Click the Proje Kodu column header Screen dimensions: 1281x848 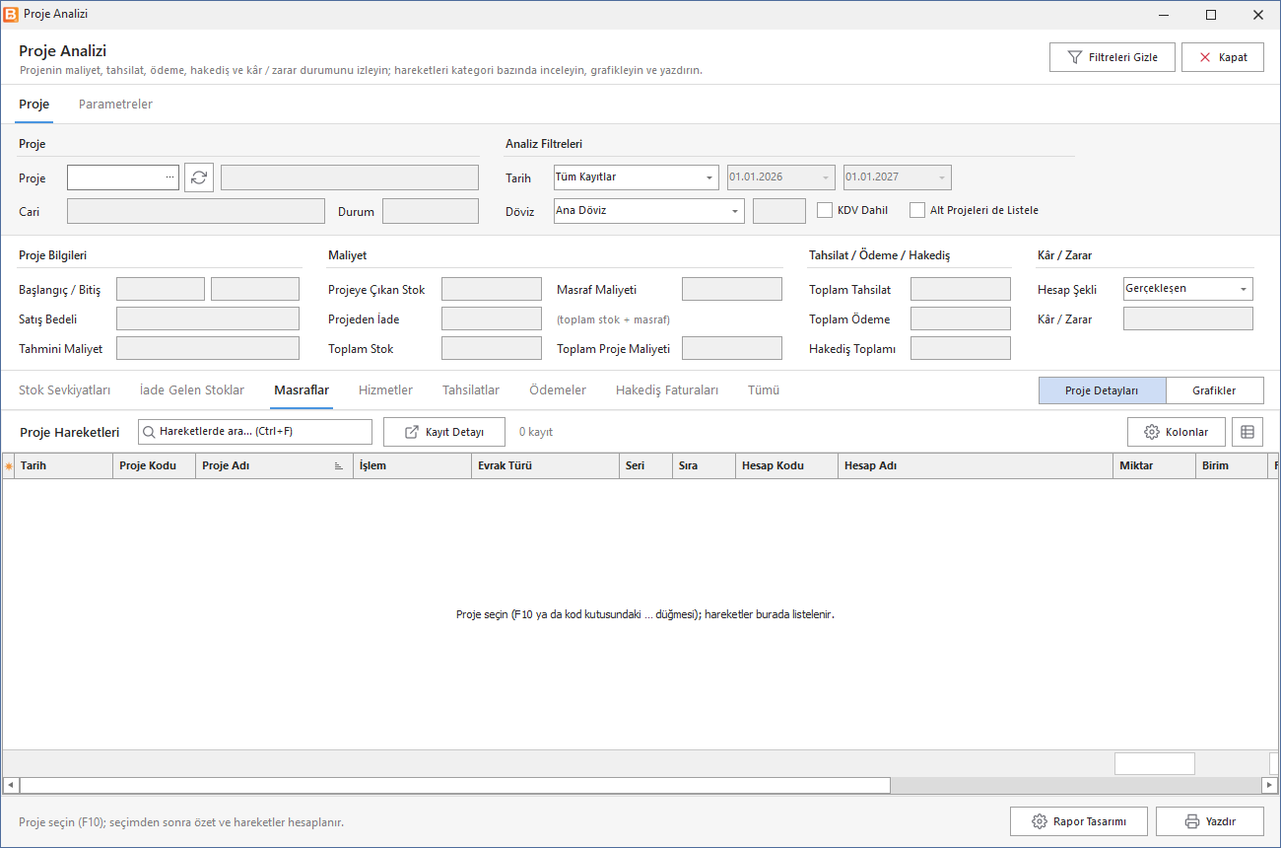(x=154, y=466)
